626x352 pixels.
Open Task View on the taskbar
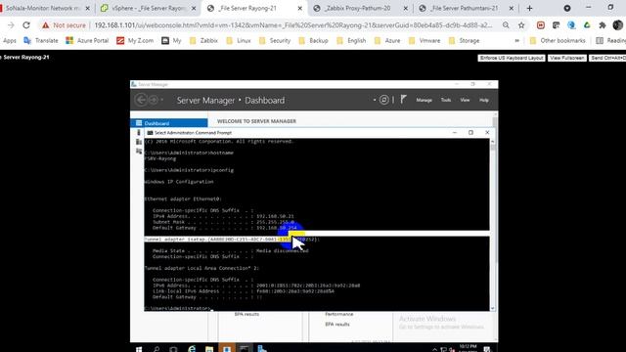[x=173, y=349]
